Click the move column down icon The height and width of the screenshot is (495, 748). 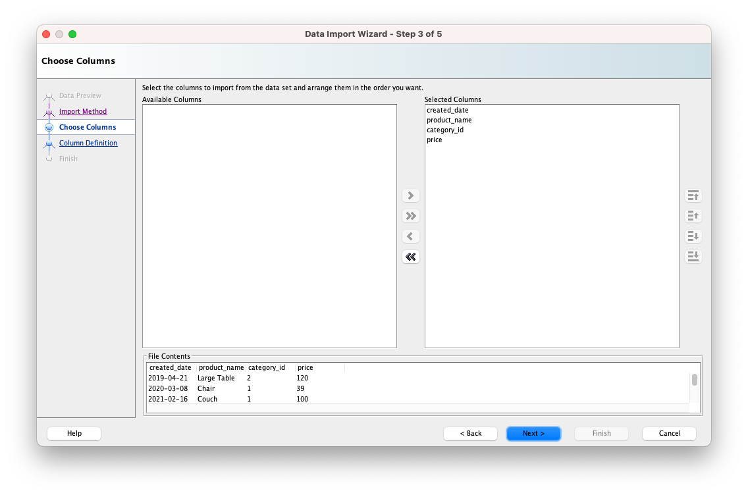693,236
